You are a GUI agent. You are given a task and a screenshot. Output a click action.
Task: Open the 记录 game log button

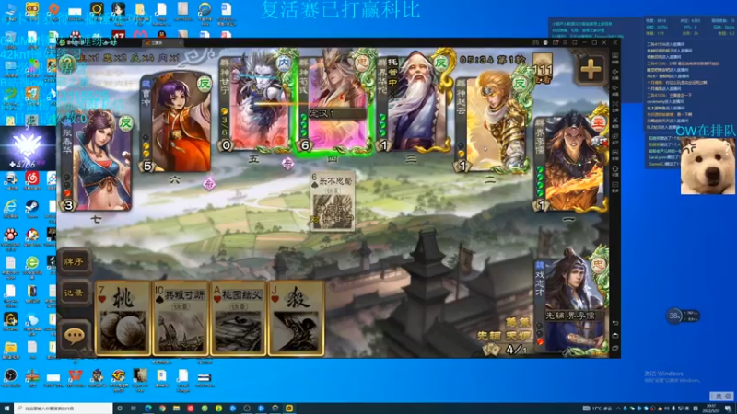[75, 293]
